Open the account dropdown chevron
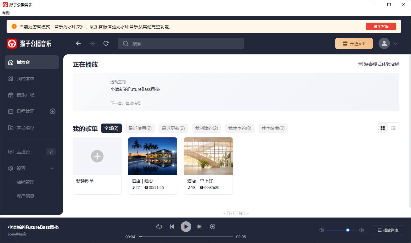This screenshot has height=243, width=411. click(395, 43)
